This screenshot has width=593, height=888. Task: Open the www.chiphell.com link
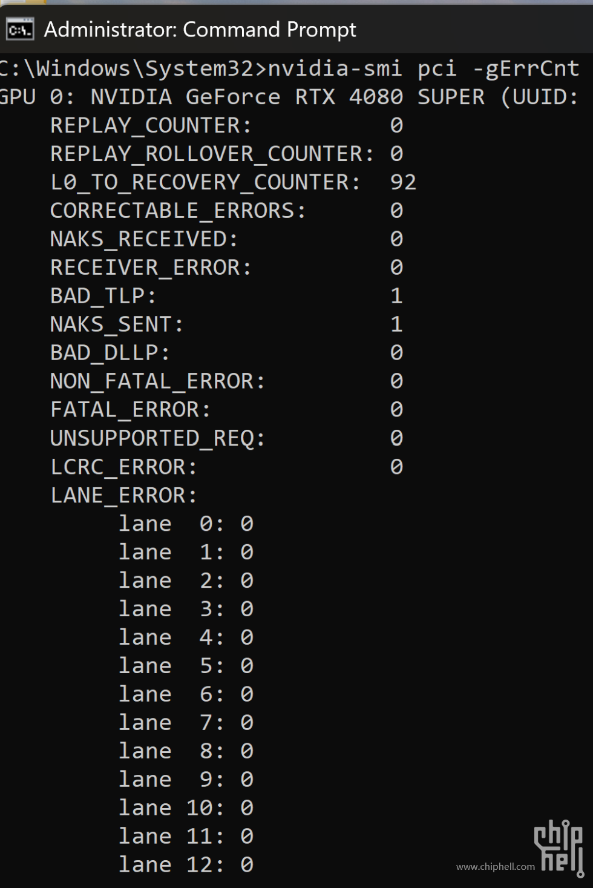495,867
